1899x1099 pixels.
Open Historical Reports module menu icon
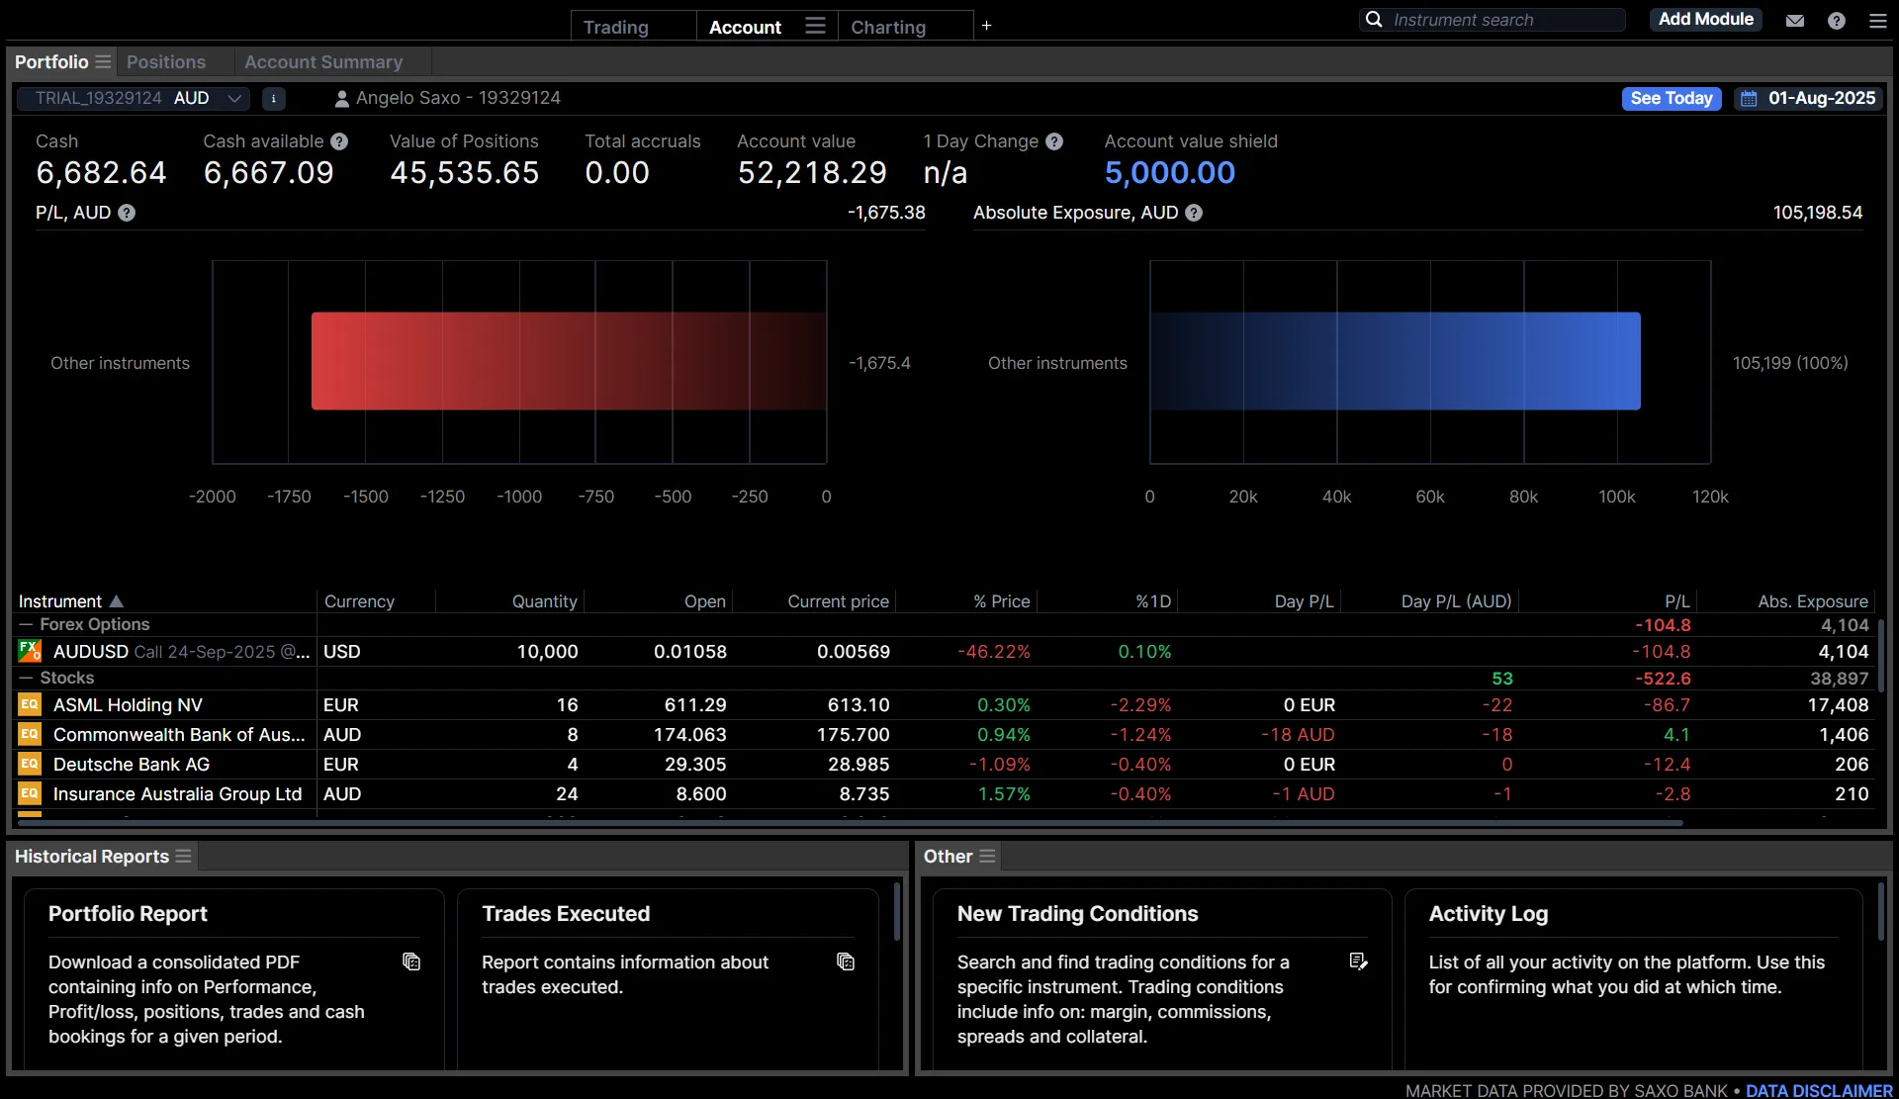[183, 856]
